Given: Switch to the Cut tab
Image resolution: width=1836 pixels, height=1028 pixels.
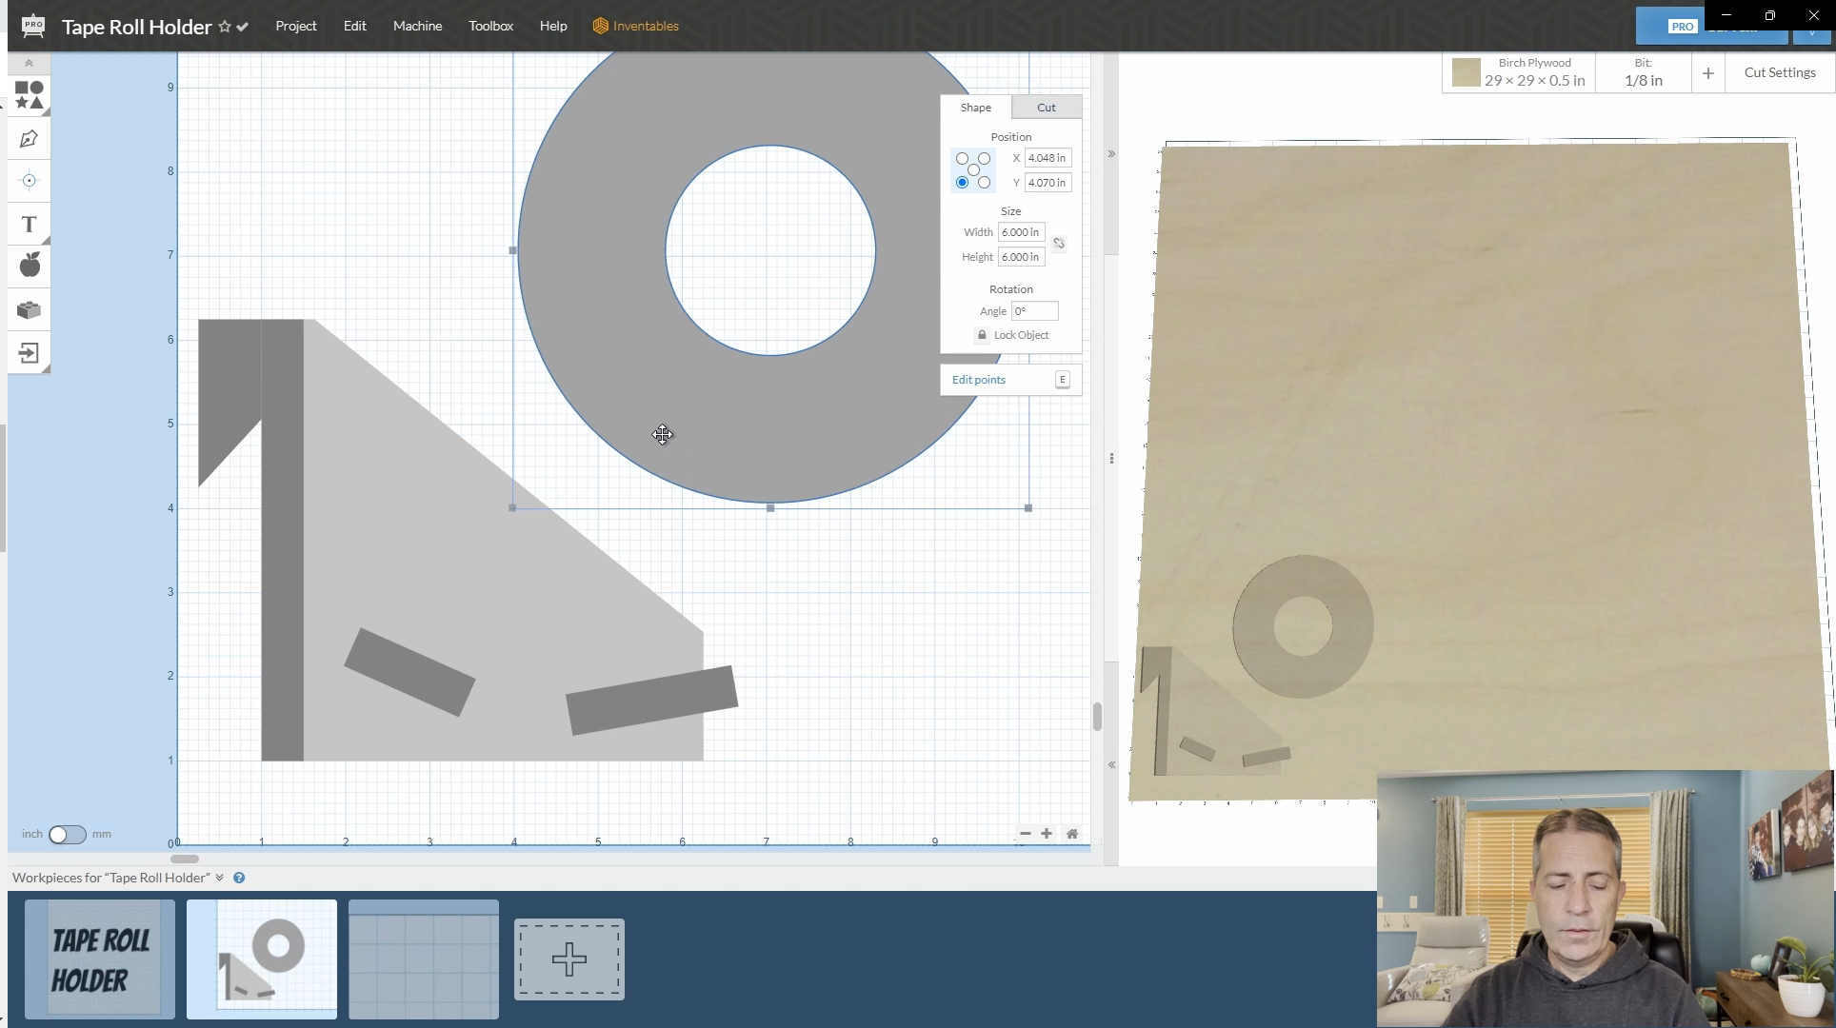Looking at the screenshot, I should (1046, 108).
